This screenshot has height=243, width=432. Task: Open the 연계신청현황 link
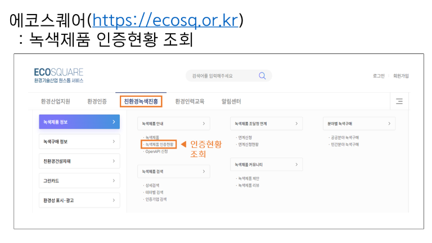(x=248, y=145)
